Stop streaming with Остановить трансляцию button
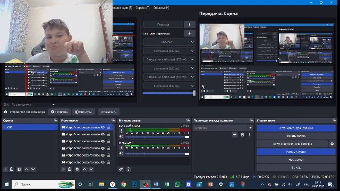Image resolution: width=340 pixels, height=191 pixels. point(296,128)
